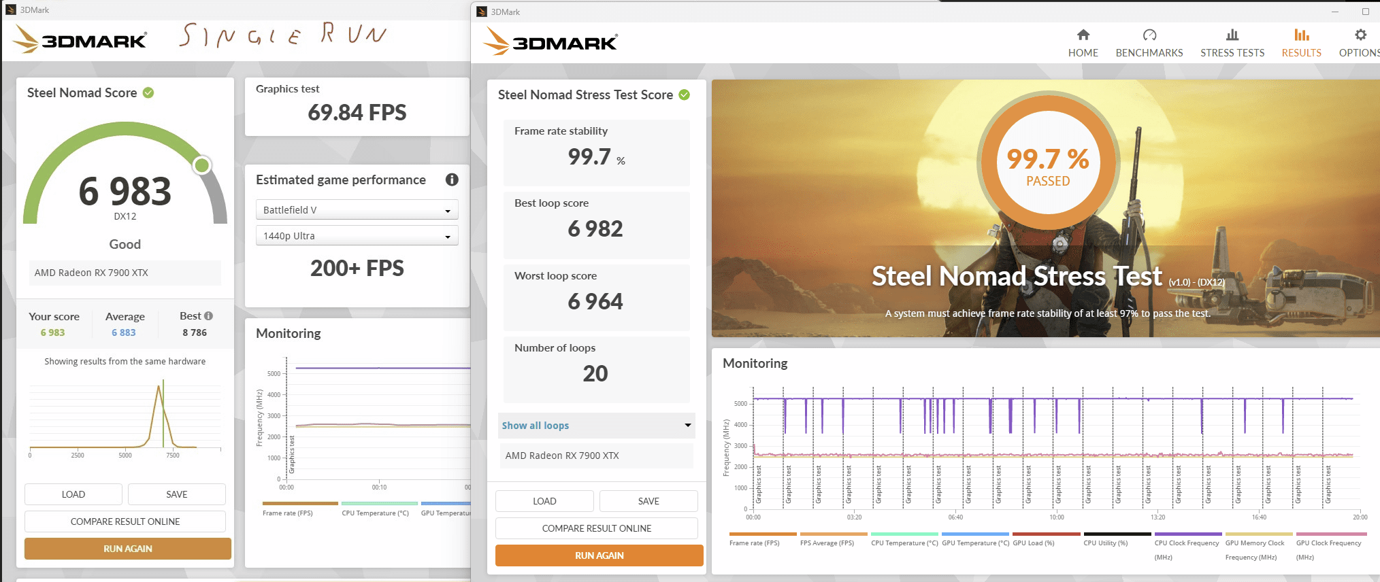Click SAVE in the left Steel Nomad window
Image resolution: width=1380 pixels, height=582 pixels.
[177, 494]
